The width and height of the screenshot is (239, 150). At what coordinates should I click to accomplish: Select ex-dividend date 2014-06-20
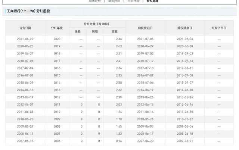pyautogui.click(x=185, y=90)
